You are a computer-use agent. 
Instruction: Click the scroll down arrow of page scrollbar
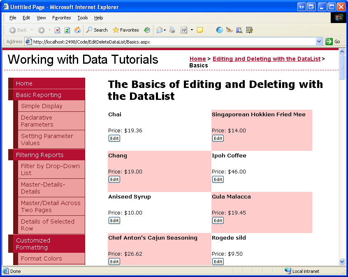341,261
